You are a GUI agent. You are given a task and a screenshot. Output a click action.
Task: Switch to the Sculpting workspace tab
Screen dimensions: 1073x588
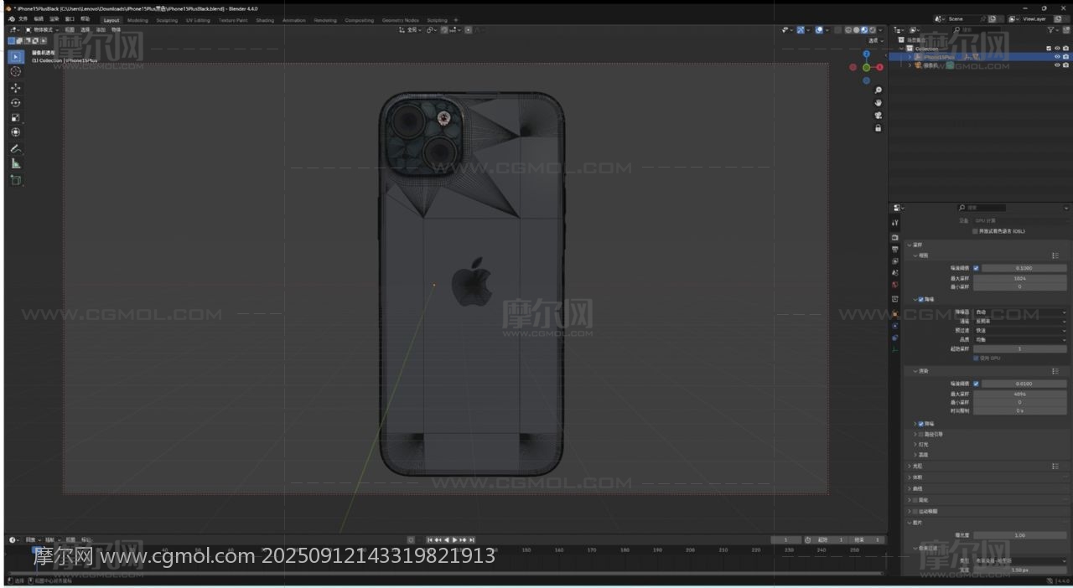click(167, 20)
